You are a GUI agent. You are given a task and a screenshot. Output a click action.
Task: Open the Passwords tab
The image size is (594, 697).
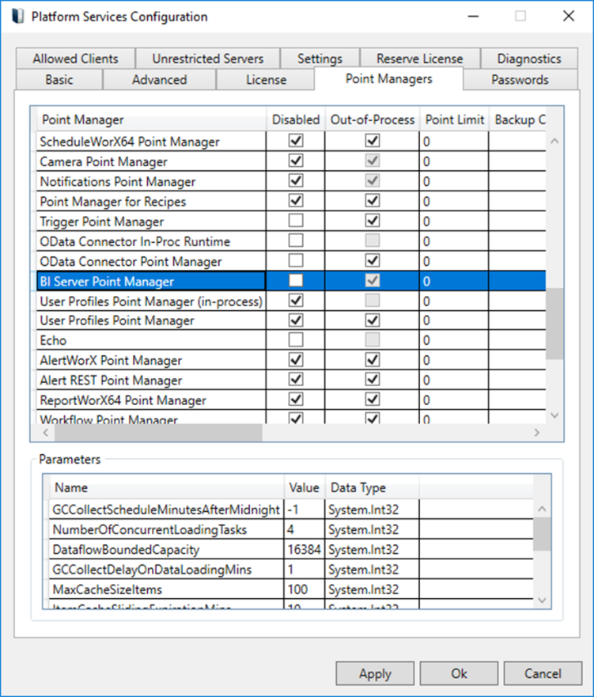520,80
